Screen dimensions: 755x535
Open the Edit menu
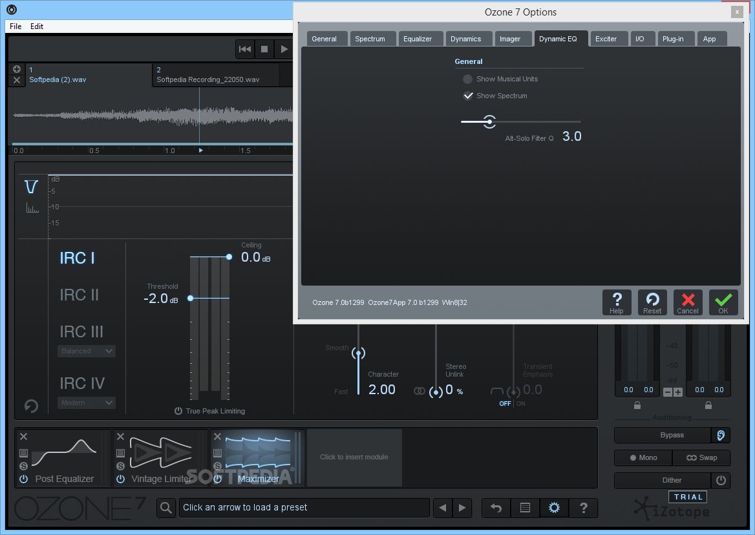(37, 26)
